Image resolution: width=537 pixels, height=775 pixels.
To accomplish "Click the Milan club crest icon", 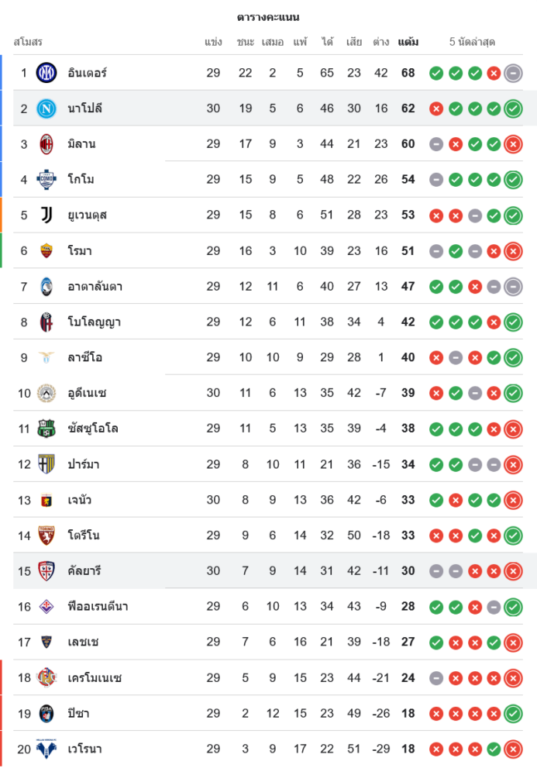I will pos(46,144).
